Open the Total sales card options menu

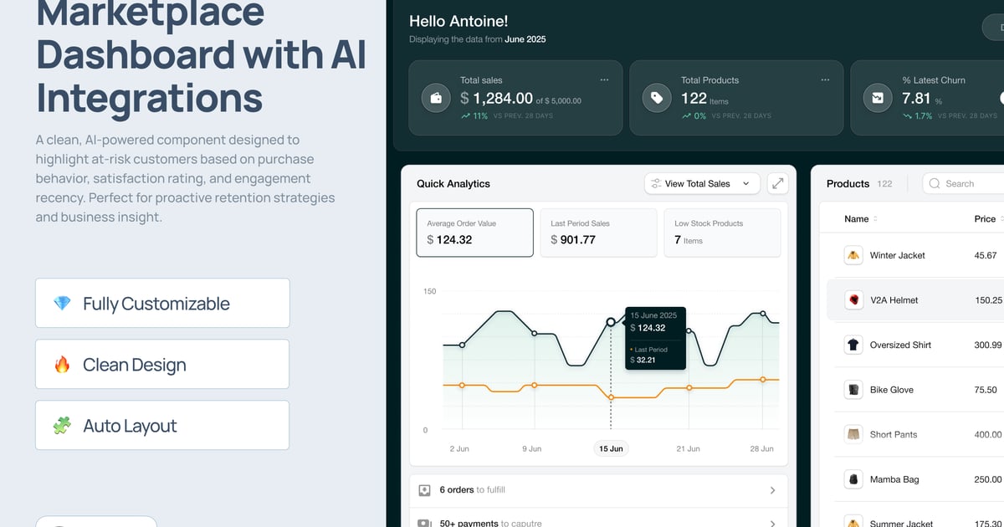(x=604, y=80)
